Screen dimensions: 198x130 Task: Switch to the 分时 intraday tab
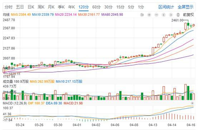(9, 7)
